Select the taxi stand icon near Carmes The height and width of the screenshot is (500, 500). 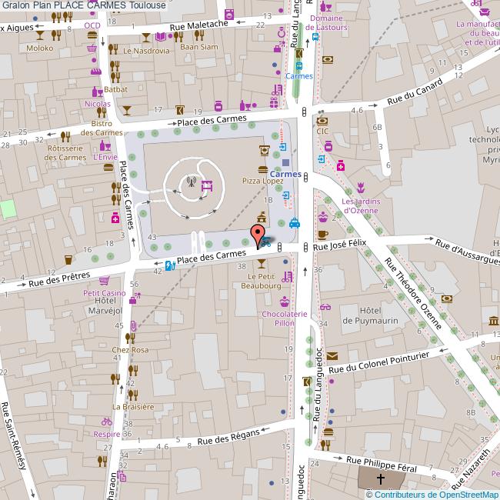[295, 224]
